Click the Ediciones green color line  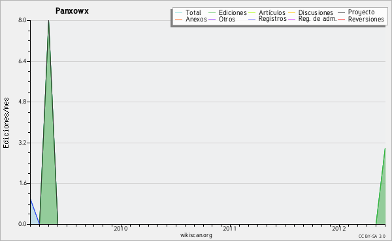coord(212,12)
